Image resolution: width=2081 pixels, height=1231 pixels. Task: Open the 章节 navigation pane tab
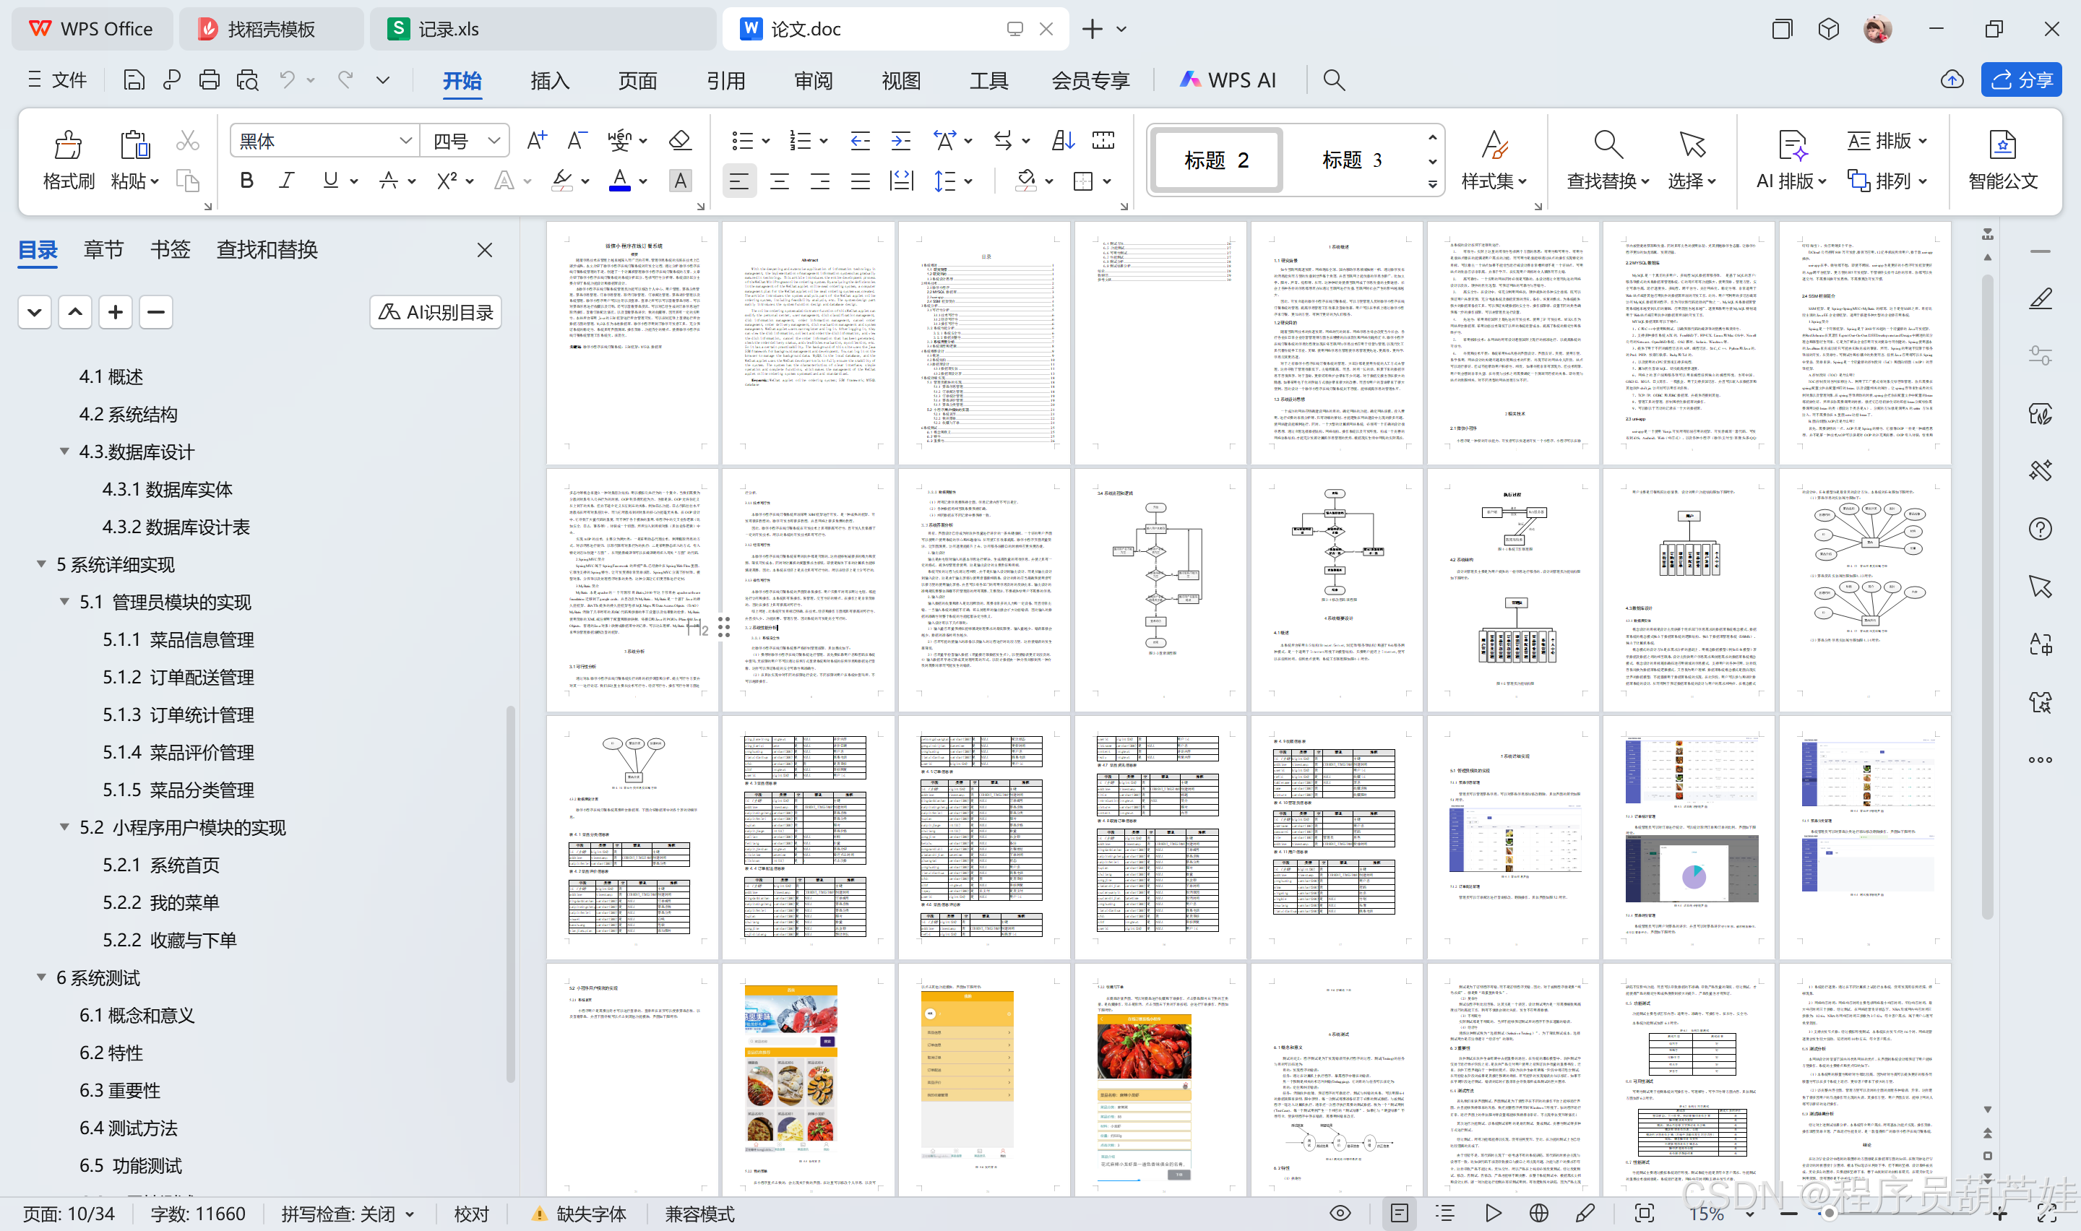pos(103,250)
